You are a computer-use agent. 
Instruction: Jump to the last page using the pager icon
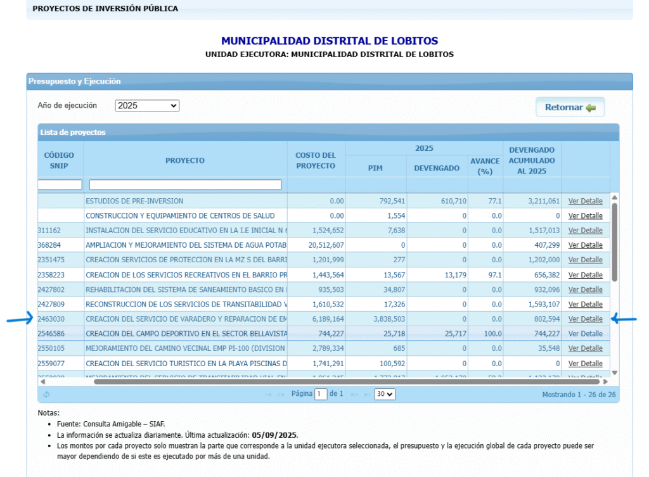367,394
